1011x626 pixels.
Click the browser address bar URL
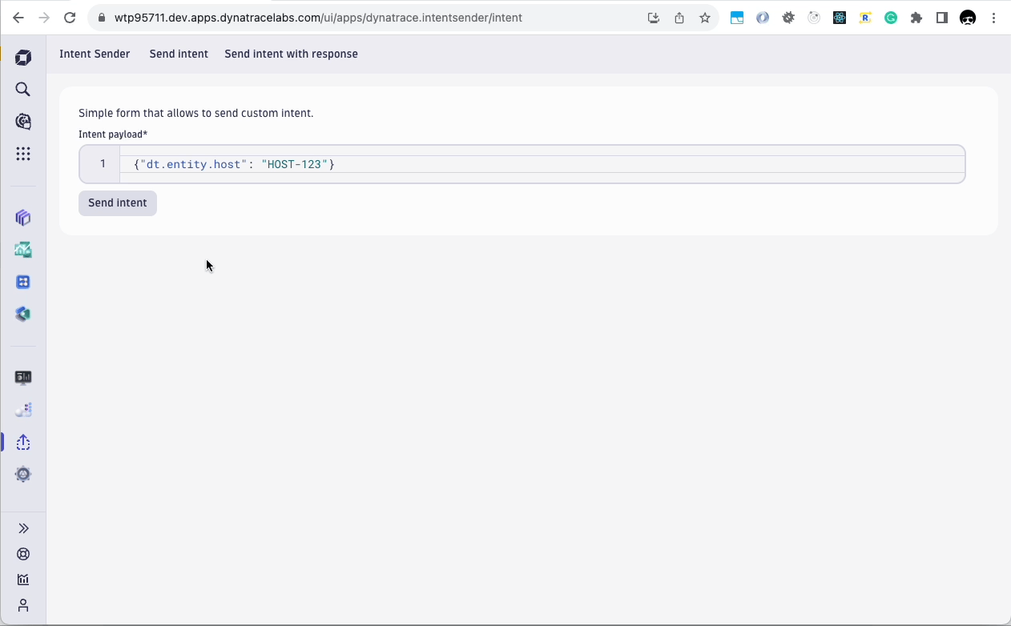click(x=318, y=18)
